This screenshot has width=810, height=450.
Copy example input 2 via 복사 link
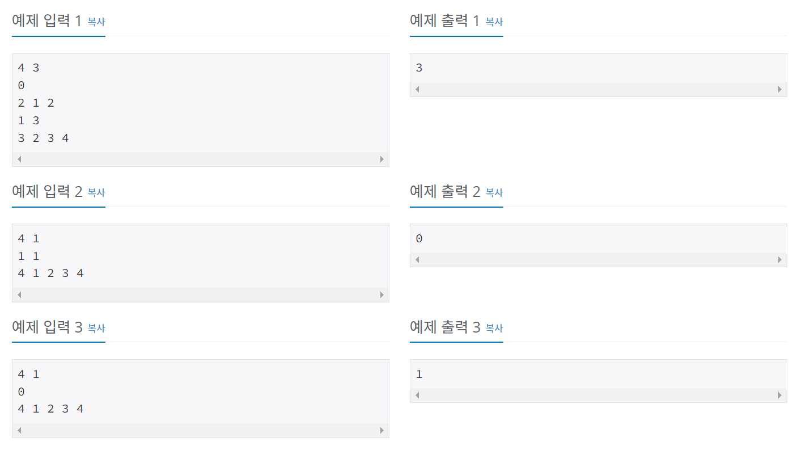pos(96,192)
